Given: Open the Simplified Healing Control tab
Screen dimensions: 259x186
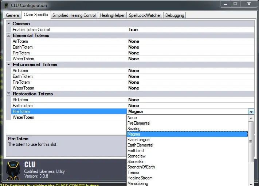Looking at the screenshot, I should (74, 15).
